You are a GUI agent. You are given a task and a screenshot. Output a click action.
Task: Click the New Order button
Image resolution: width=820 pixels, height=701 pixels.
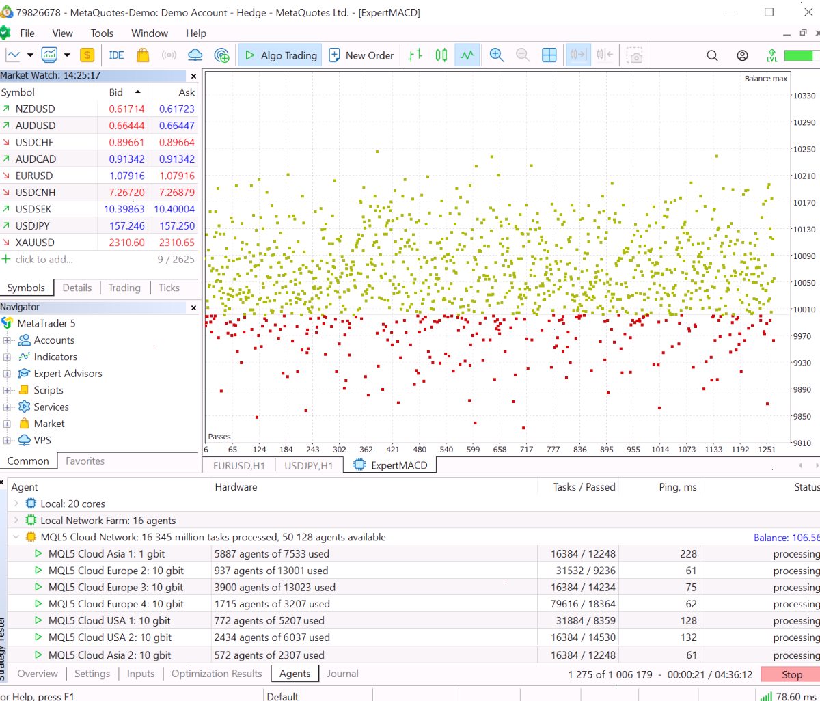pyautogui.click(x=361, y=55)
